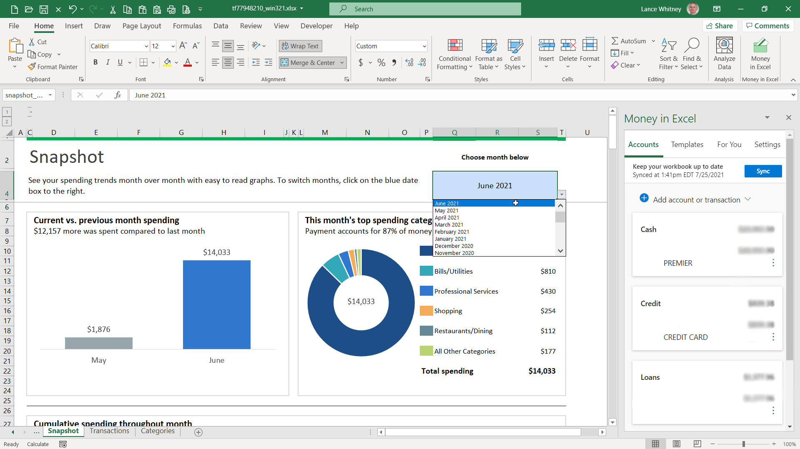Click the Insert cells icon
The image size is (800, 449).
coord(546,45)
